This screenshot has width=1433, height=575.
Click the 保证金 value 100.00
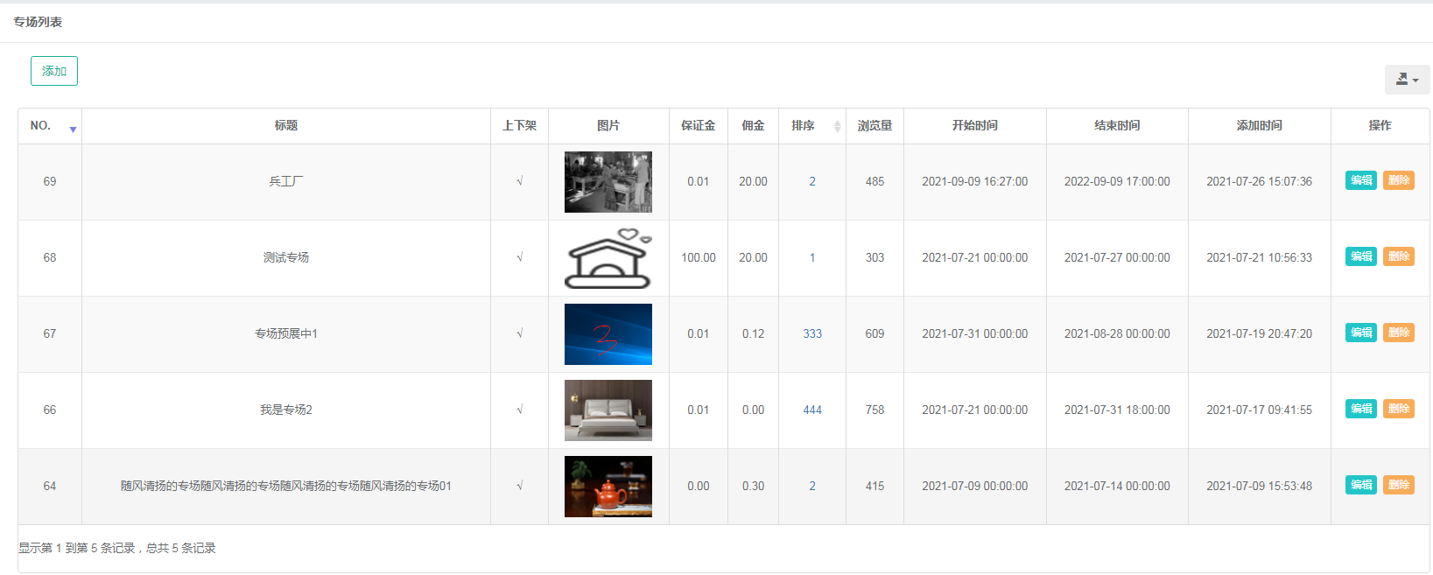tap(699, 258)
